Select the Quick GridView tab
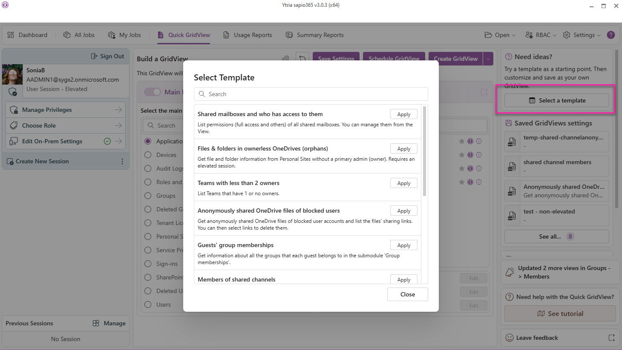 [184, 35]
